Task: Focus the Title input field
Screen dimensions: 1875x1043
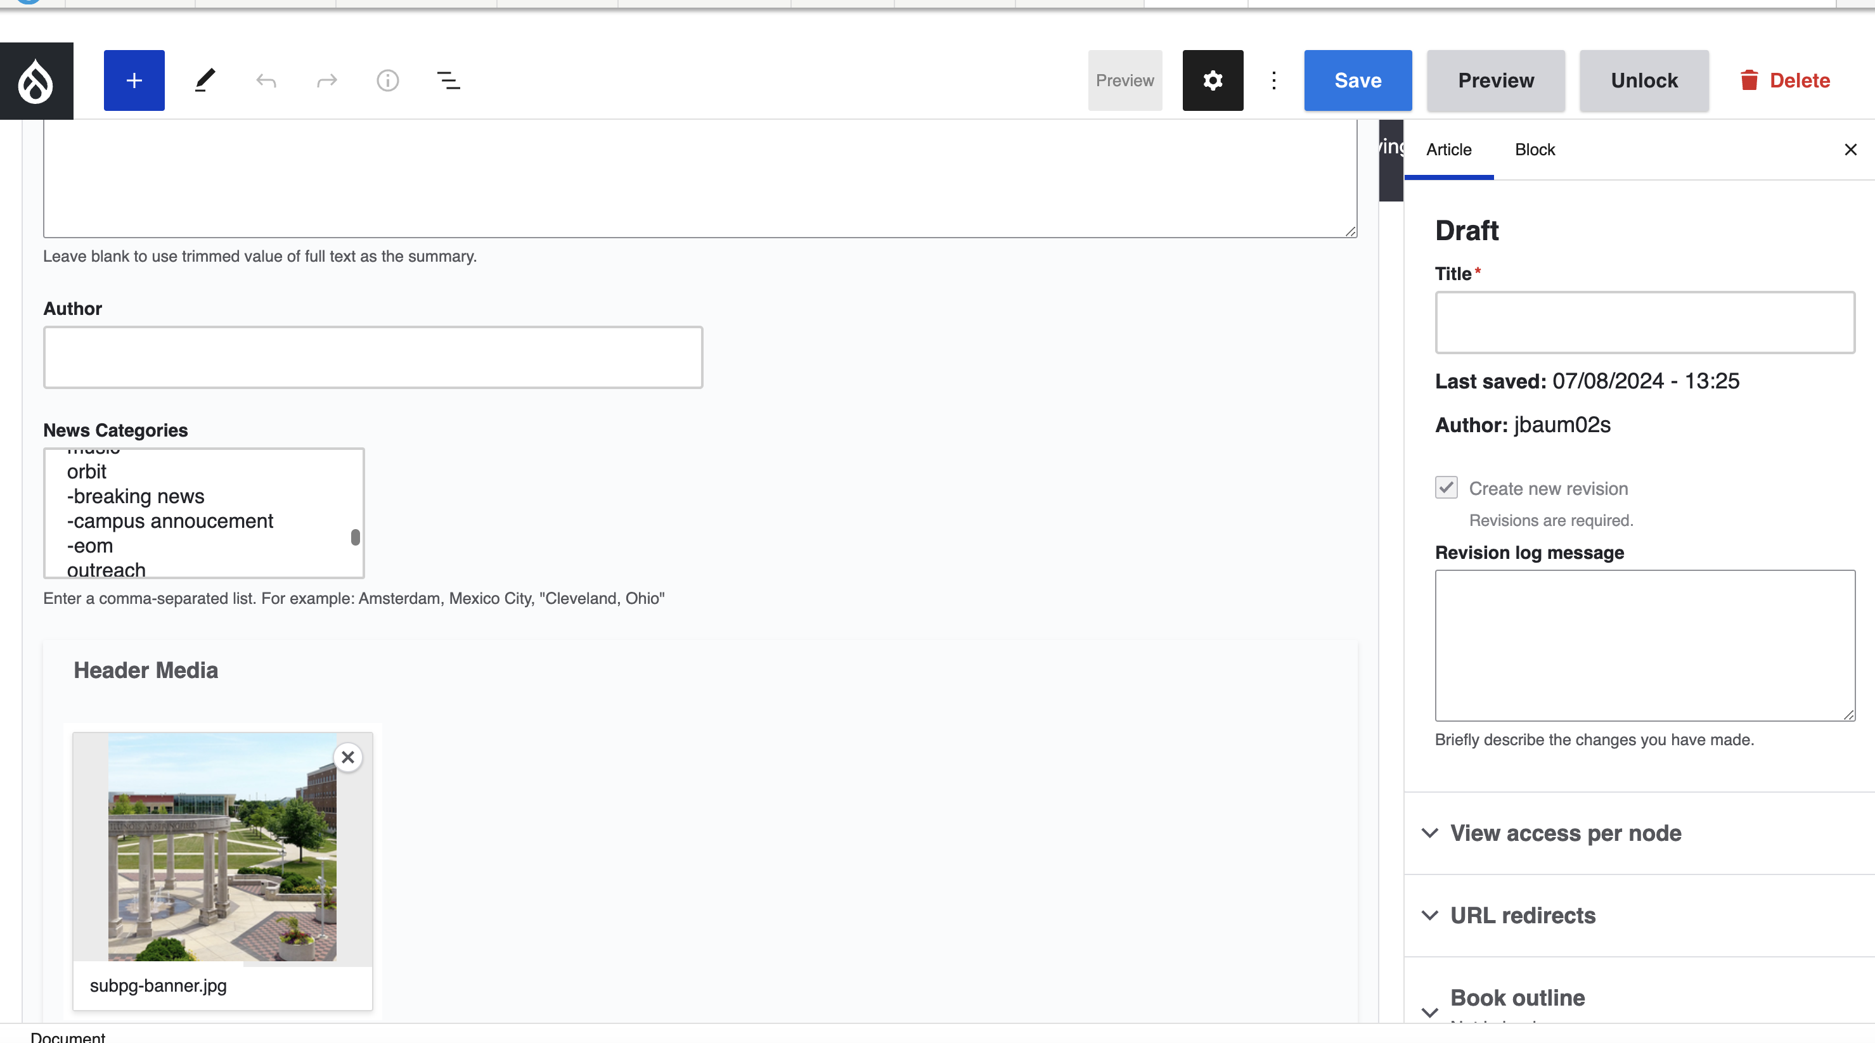Action: point(1645,323)
